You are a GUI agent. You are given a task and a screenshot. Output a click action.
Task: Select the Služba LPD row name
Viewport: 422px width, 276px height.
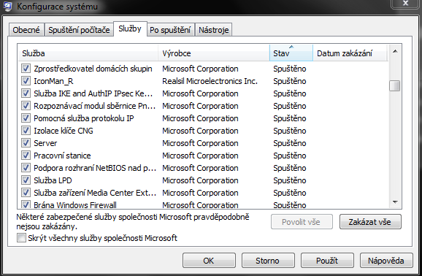53,180
